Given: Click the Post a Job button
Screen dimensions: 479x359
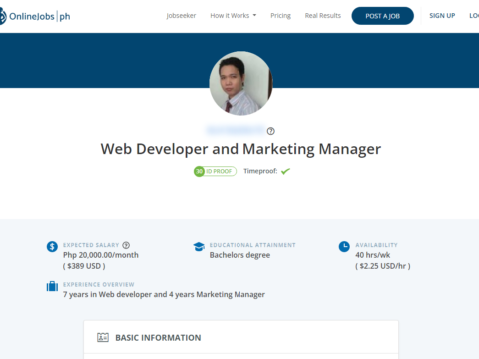Looking at the screenshot, I should (x=383, y=16).
